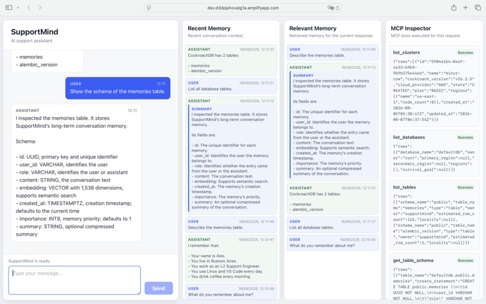The height and width of the screenshot is (304, 486).
Task: Click the list_databases tool name
Action: coord(409,137)
